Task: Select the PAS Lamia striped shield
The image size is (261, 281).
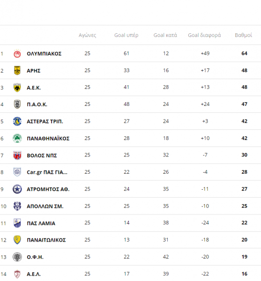Action: (17, 223)
